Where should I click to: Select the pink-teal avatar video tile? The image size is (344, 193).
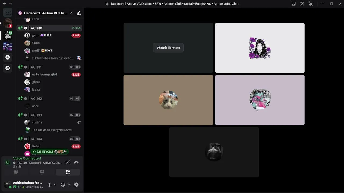pos(260,100)
